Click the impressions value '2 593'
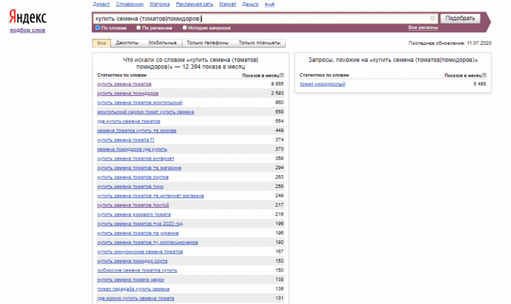This screenshot has width=511, height=304. click(x=278, y=94)
